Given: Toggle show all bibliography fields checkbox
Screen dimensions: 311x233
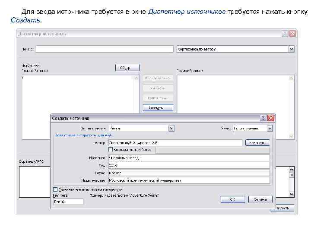Looking at the screenshot, I should click(55, 189).
